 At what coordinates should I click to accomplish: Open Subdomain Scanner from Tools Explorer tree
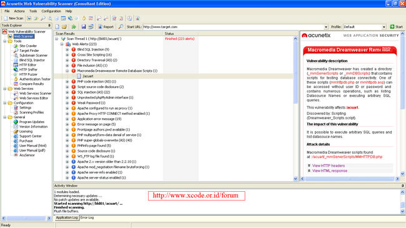(33, 55)
